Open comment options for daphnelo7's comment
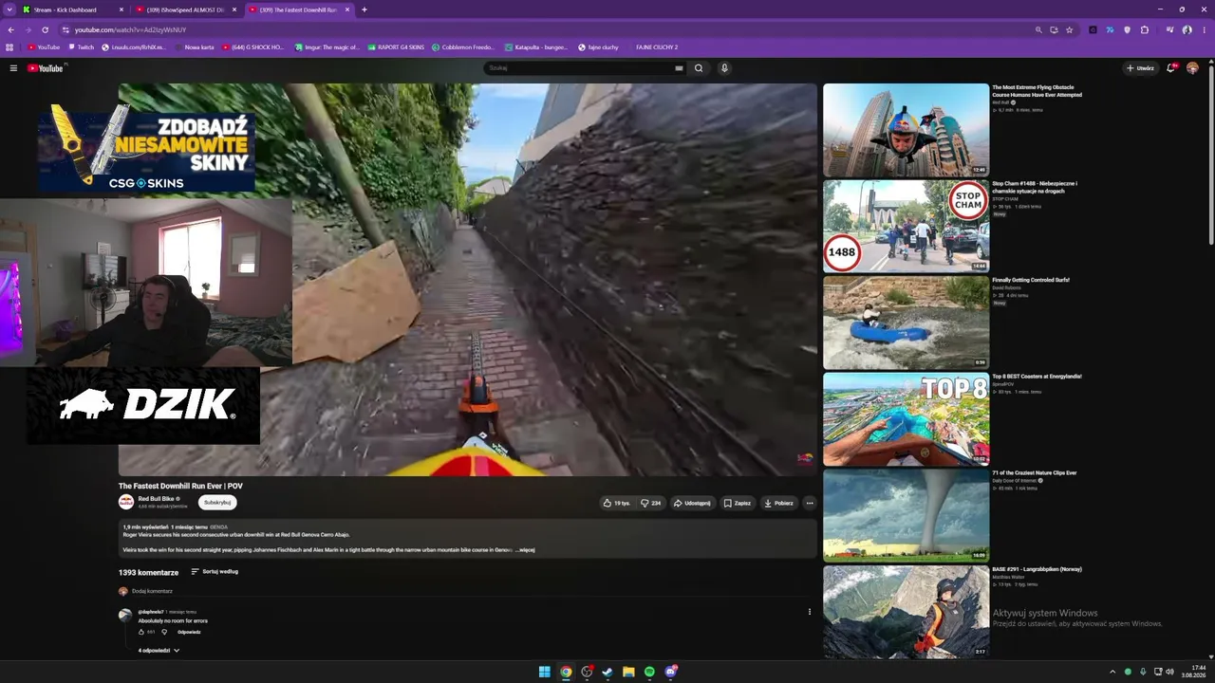Screen dimensions: 1215x683 click(810, 612)
